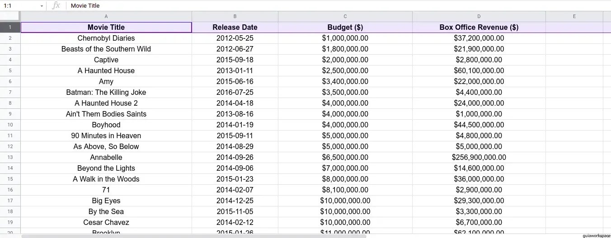The height and width of the screenshot is (238, 611).
Task: Select column A header
Action: (x=106, y=16)
